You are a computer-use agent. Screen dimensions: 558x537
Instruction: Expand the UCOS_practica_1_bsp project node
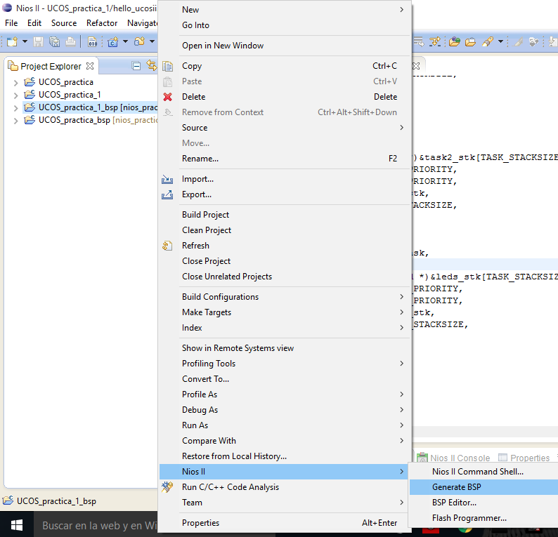pyautogui.click(x=15, y=108)
